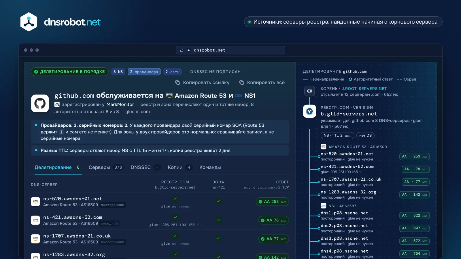This screenshot has height=259, width=461.
Task: Select dns1.p08.nsone.net in the delegation tree
Action: tap(344, 213)
